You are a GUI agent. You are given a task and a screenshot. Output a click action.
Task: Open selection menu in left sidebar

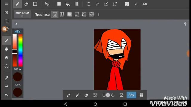point(7,21)
